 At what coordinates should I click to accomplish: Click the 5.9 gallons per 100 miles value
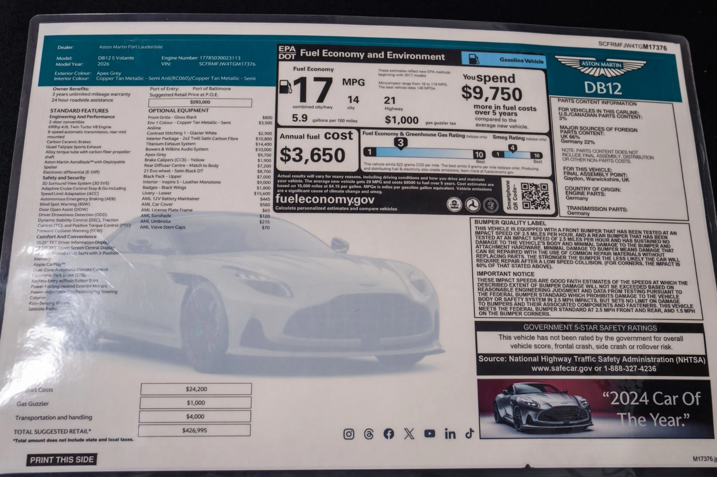299,118
